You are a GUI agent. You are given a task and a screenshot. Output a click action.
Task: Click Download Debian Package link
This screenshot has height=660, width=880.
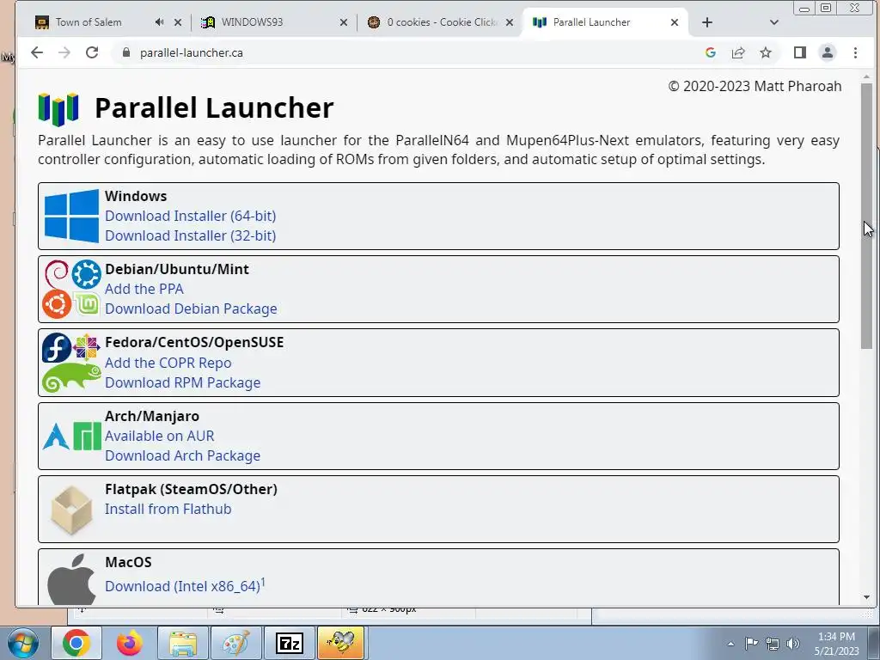tap(191, 309)
